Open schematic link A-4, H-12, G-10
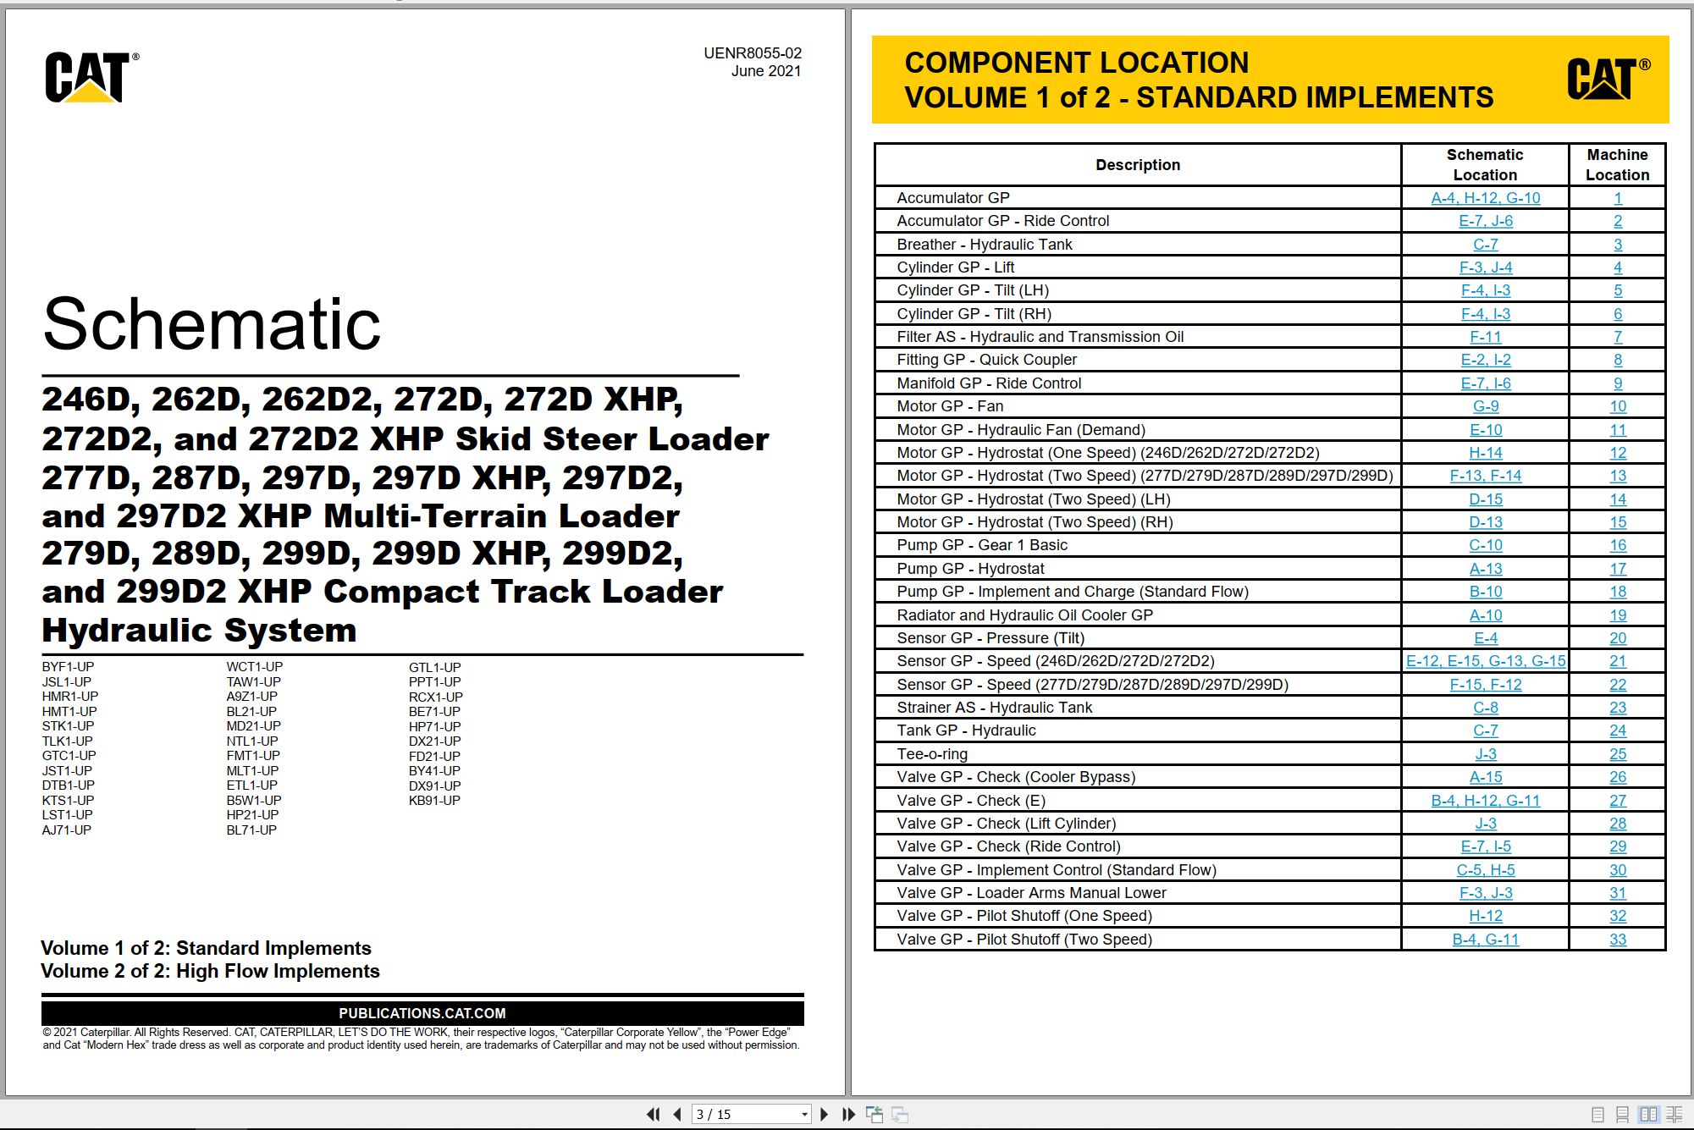This screenshot has width=1694, height=1130. tap(1485, 198)
